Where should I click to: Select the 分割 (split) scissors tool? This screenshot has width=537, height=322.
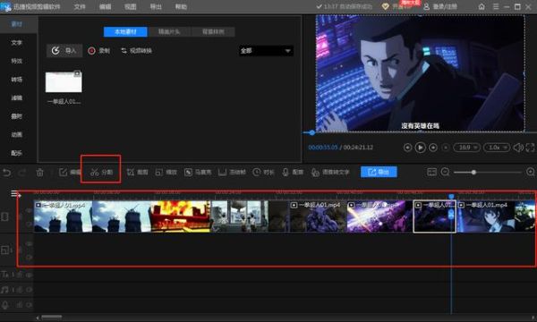(101, 172)
